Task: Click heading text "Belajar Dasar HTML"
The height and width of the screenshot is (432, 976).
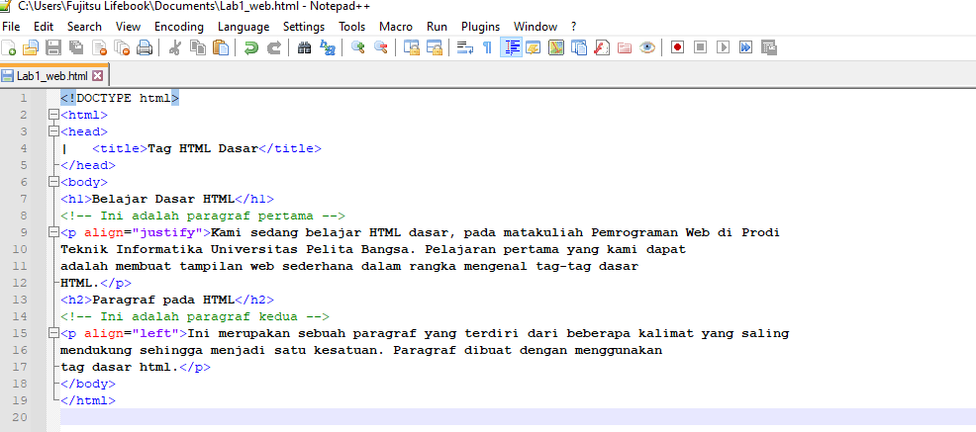Action: [x=163, y=199]
